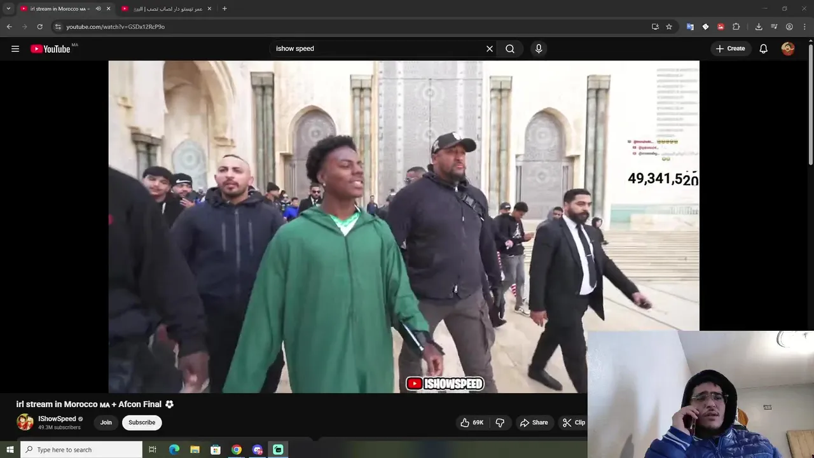814x458 pixels.
Task: Open the Chrome profile icon
Action: [x=789, y=27]
